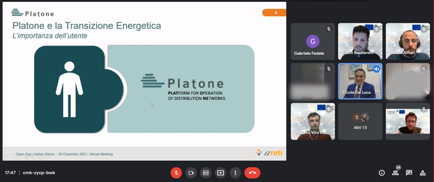Start presenting your screen
The width and height of the screenshot is (434, 182).
click(220, 173)
